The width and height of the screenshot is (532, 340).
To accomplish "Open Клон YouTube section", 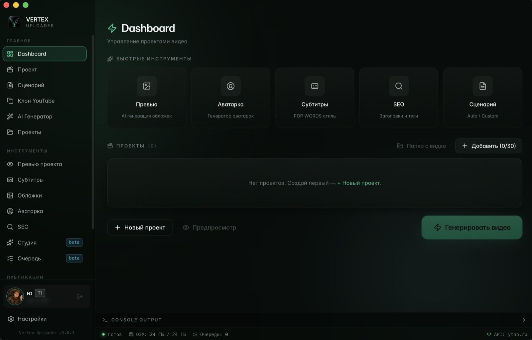I will click(45, 101).
